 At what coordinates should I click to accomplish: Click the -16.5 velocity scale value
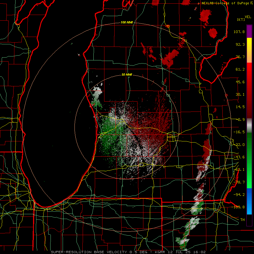pos(239,132)
